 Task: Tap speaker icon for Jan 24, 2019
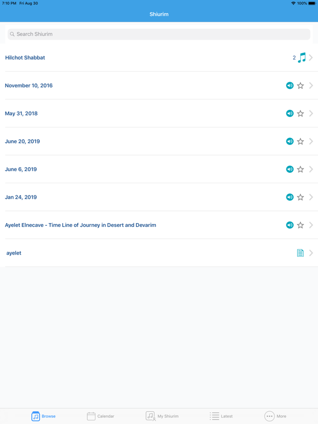pos(290,197)
